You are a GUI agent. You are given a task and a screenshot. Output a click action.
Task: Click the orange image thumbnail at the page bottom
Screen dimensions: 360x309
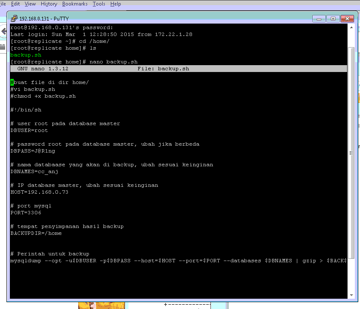point(101,305)
